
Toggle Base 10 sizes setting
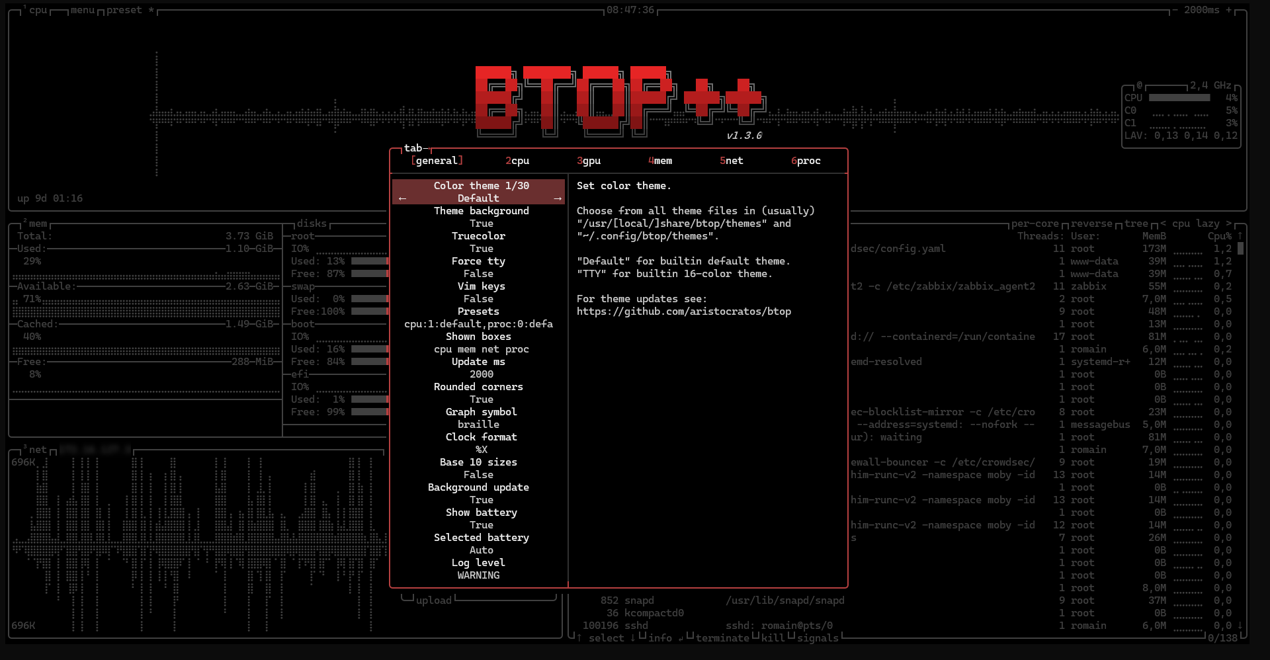coord(478,468)
